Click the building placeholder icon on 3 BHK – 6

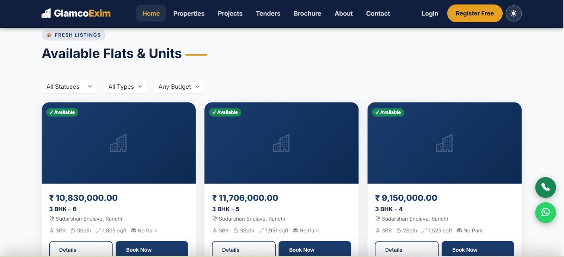point(118,143)
